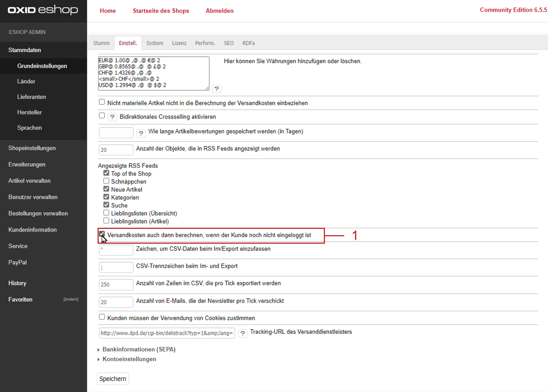
Task: Switch to the System tab
Action: pos(155,43)
